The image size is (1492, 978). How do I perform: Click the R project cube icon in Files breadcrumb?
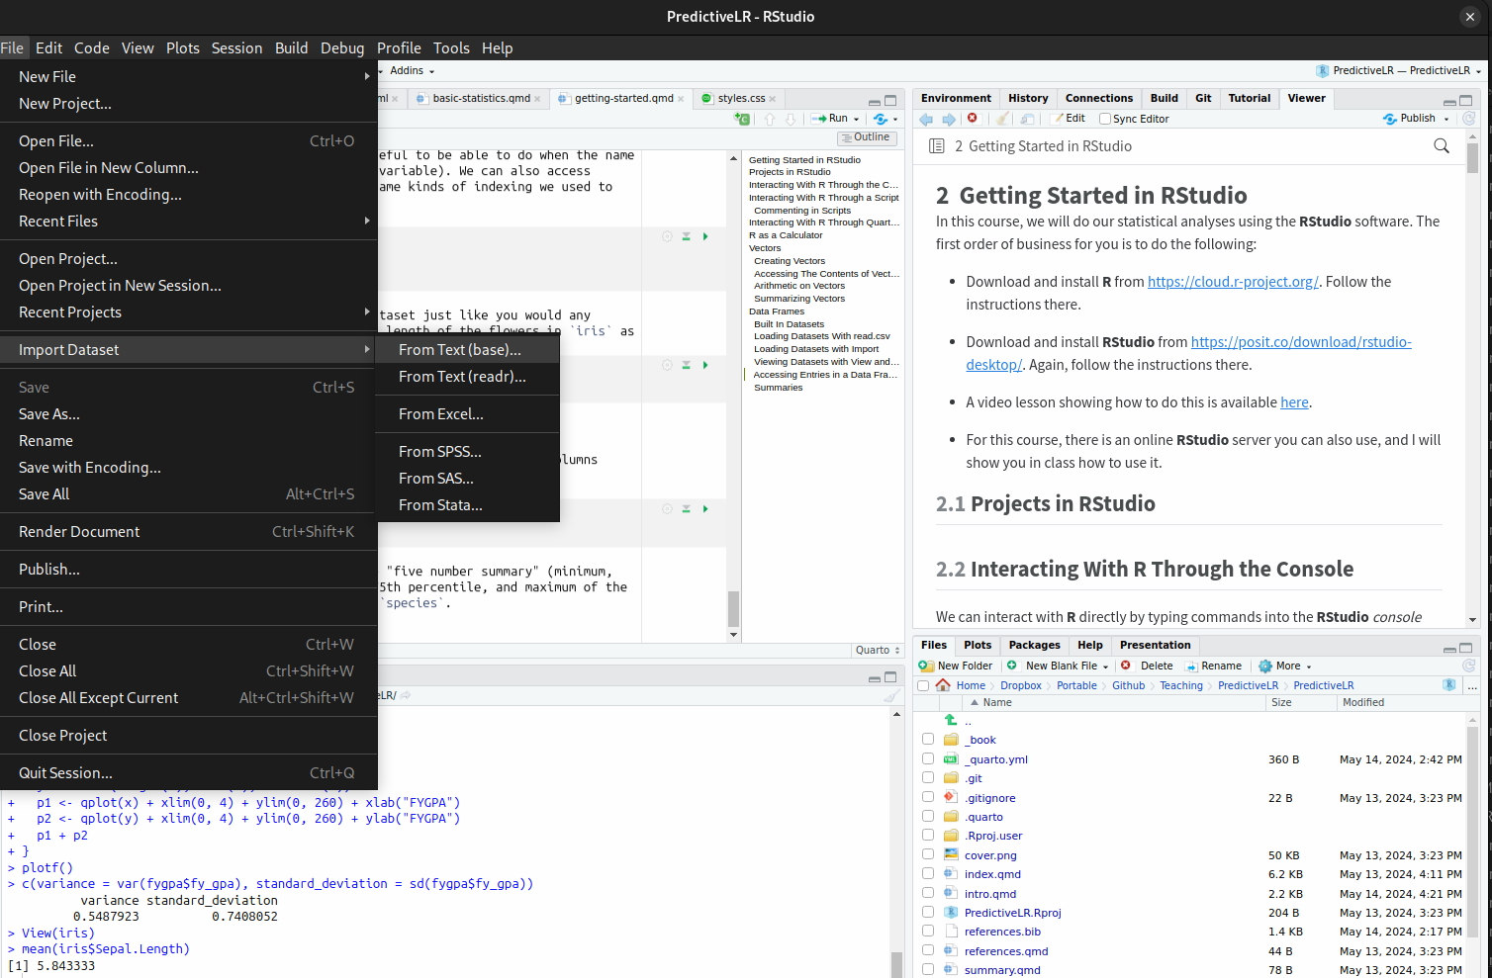point(1449,685)
